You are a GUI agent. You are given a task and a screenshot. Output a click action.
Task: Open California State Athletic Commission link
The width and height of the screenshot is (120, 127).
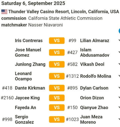65,18
